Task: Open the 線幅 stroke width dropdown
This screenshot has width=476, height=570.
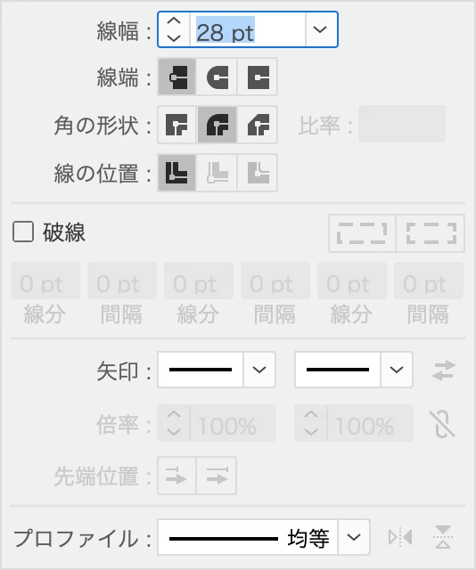Action: [320, 29]
